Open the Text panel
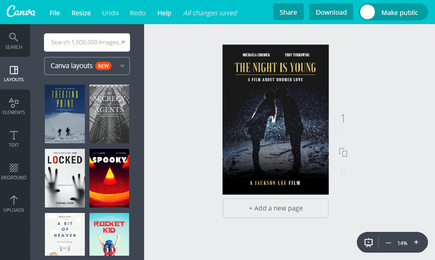The width and height of the screenshot is (435, 260). [x=14, y=139]
